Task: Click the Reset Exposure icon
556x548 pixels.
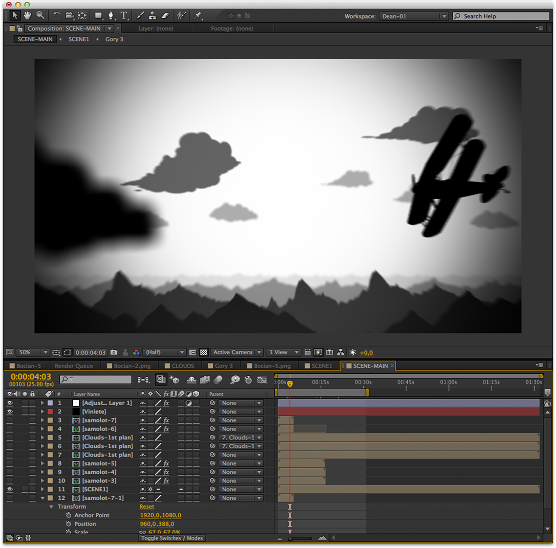Action: [x=353, y=352]
